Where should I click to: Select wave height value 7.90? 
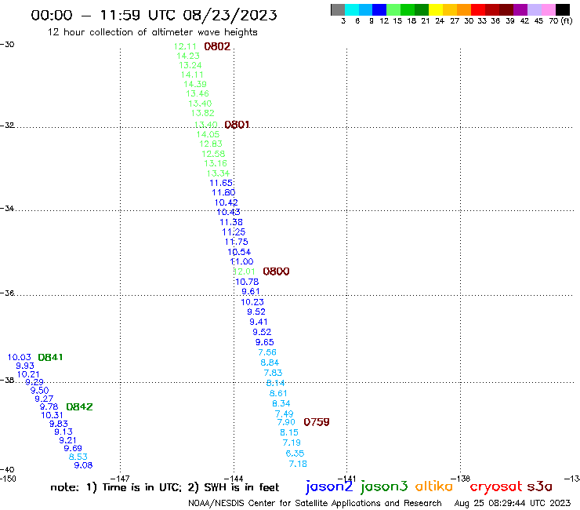pyautogui.click(x=286, y=422)
